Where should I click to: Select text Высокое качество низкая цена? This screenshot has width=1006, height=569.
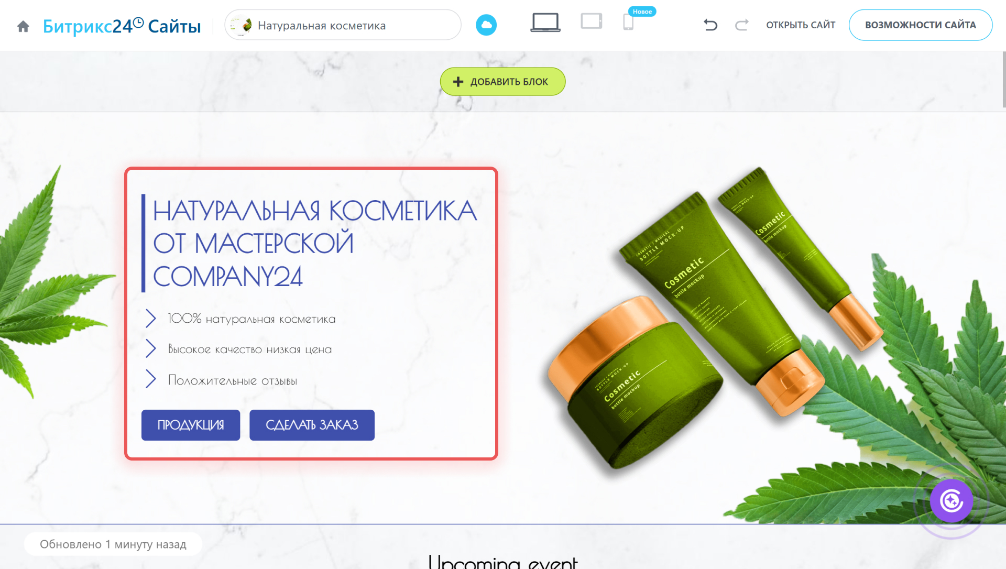coord(250,349)
